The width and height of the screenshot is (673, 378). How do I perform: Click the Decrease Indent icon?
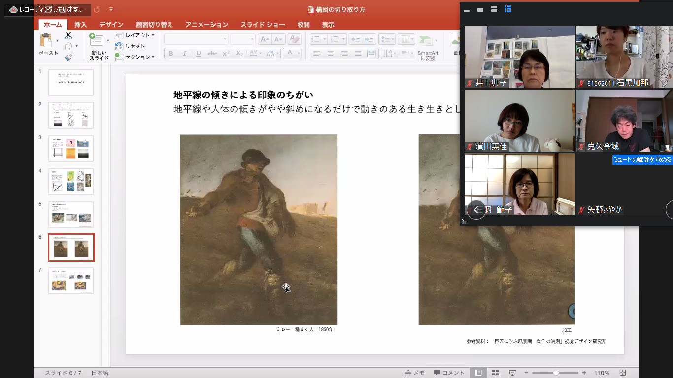(355, 39)
